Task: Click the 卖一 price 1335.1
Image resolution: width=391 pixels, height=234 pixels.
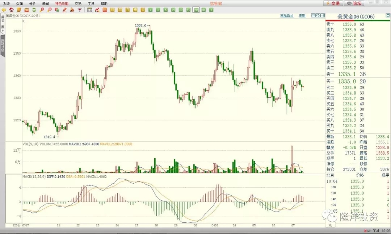Action: (x=347, y=74)
